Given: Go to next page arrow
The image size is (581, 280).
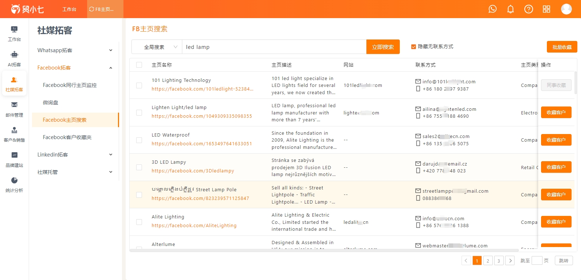Looking at the screenshot, I should 510,260.
